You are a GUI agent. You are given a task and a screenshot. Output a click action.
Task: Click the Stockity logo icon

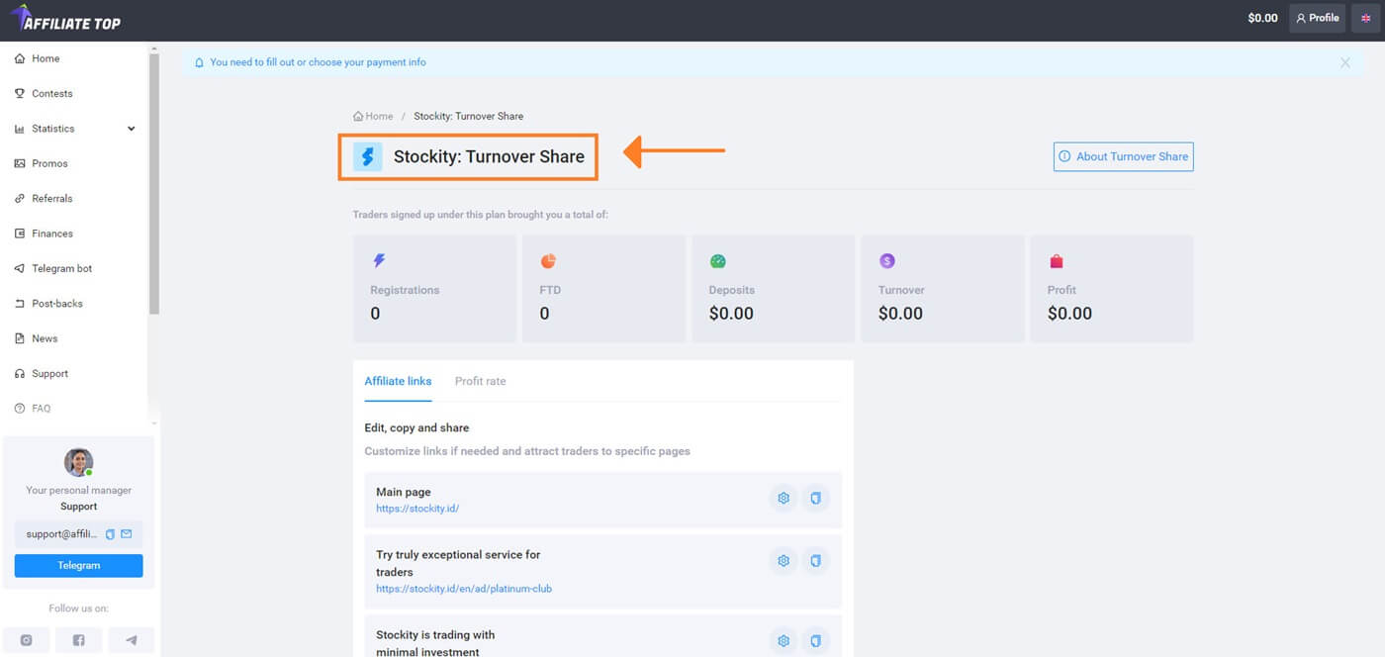point(368,156)
